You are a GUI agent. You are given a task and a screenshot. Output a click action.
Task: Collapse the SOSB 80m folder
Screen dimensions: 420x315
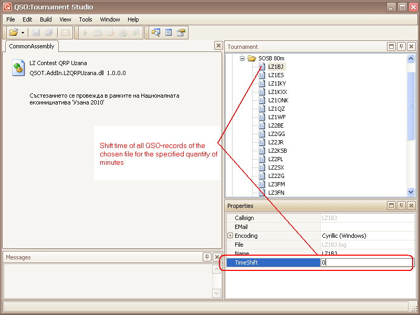(x=243, y=58)
